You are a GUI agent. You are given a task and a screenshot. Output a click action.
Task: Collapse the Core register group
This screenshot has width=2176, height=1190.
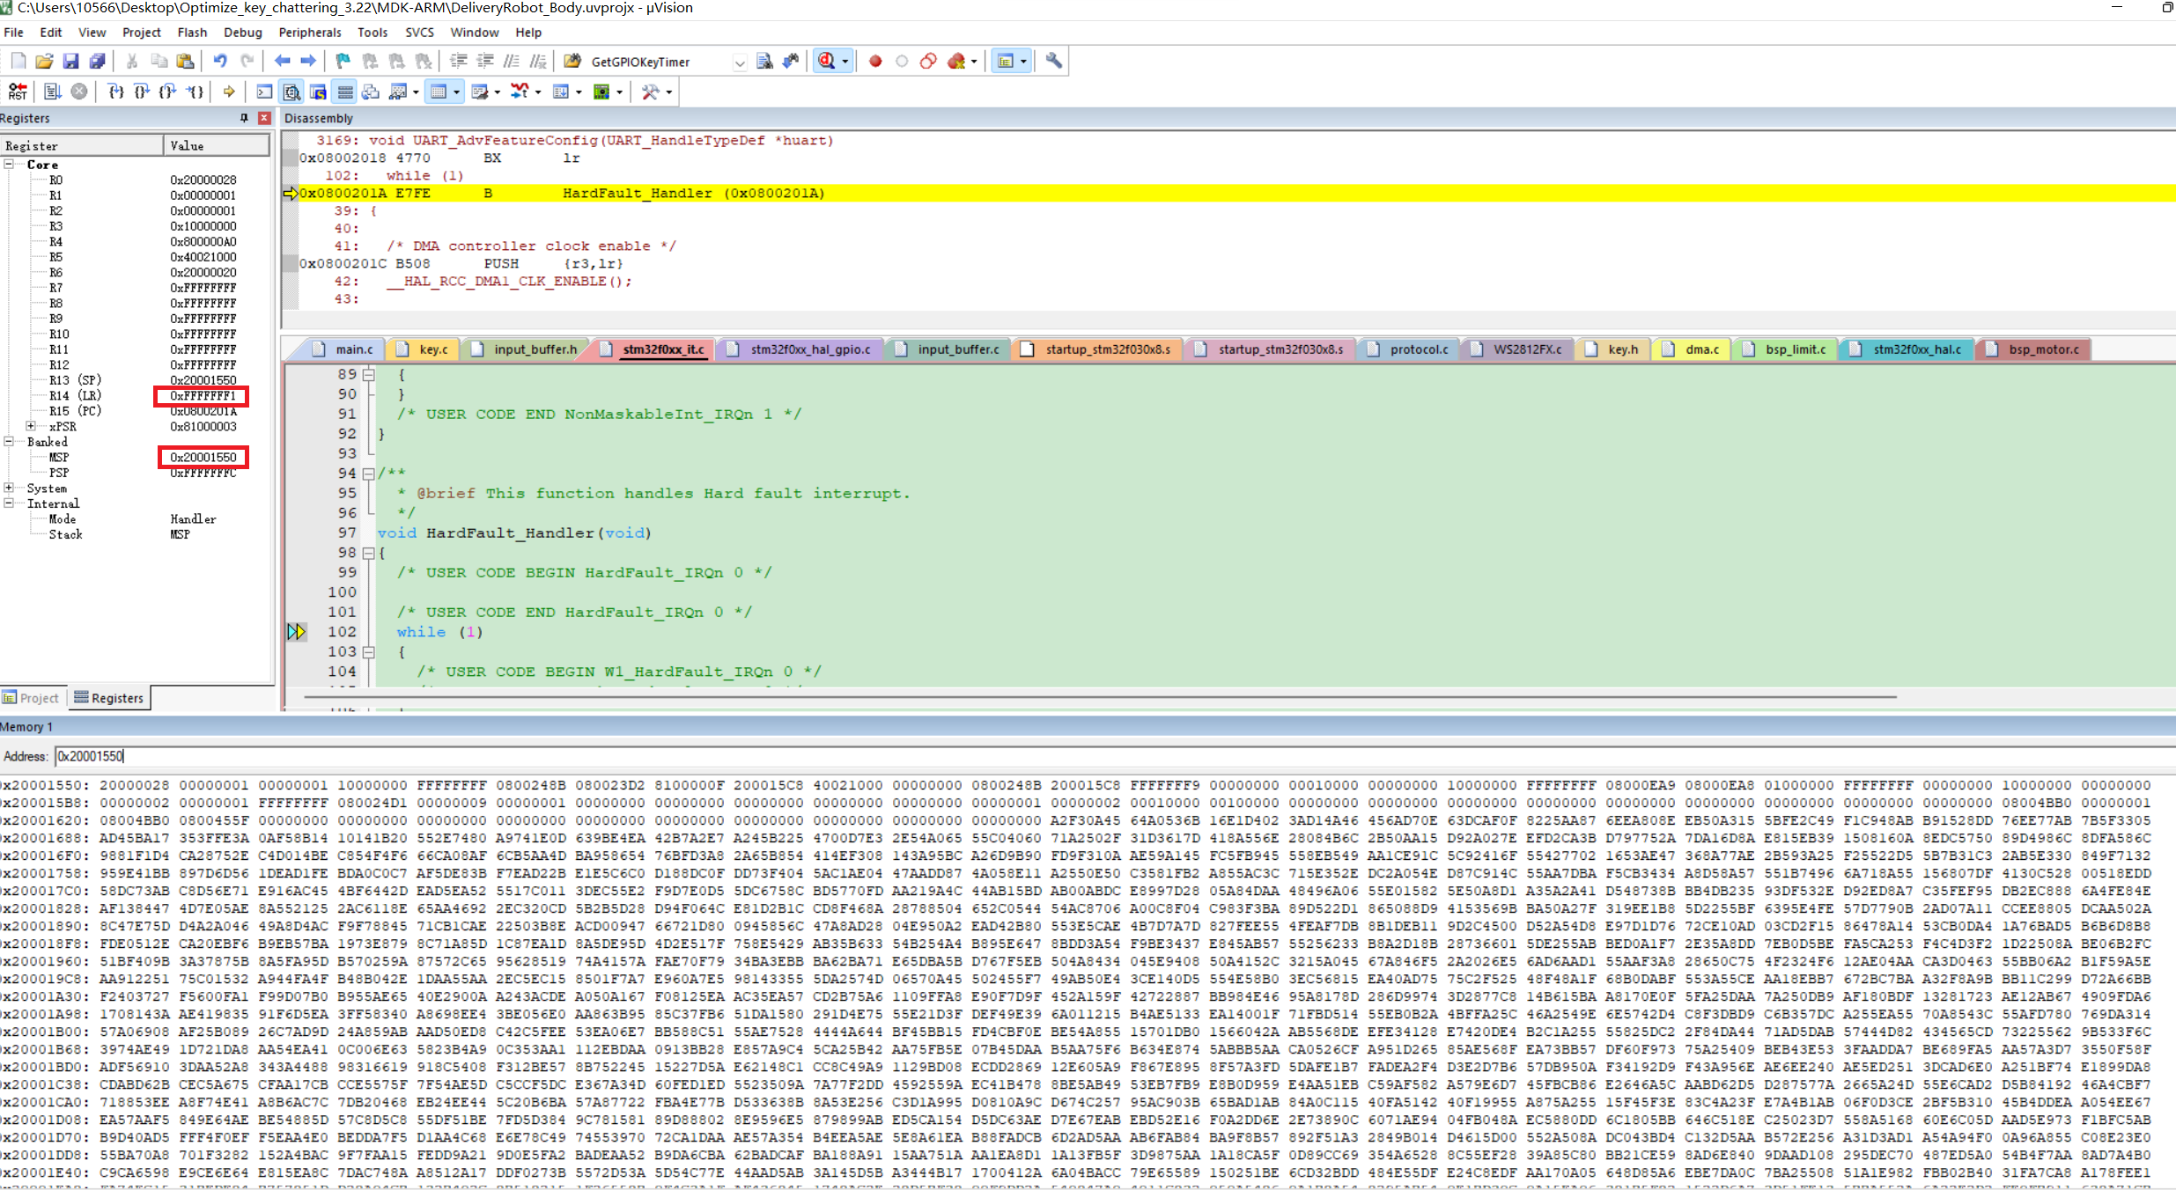click(7, 165)
